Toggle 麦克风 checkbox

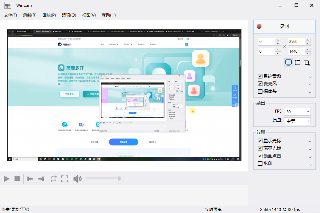click(x=260, y=84)
